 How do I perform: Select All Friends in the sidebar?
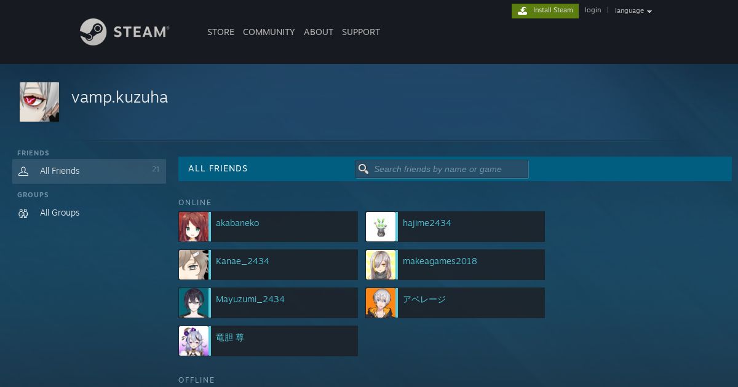89,171
